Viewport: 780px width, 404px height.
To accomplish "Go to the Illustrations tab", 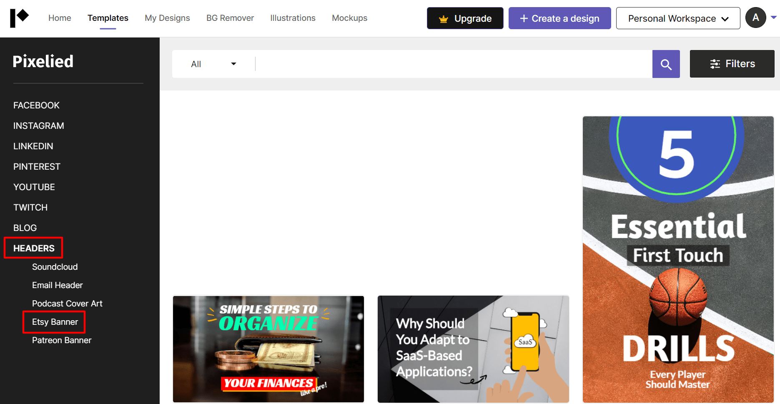I will click(x=293, y=18).
